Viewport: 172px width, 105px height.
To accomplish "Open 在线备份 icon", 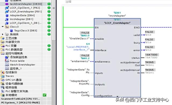I will pos(2,72).
